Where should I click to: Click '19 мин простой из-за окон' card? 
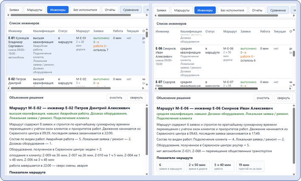[x=250, y=167]
